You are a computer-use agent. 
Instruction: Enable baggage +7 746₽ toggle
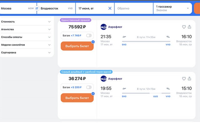(89, 35)
